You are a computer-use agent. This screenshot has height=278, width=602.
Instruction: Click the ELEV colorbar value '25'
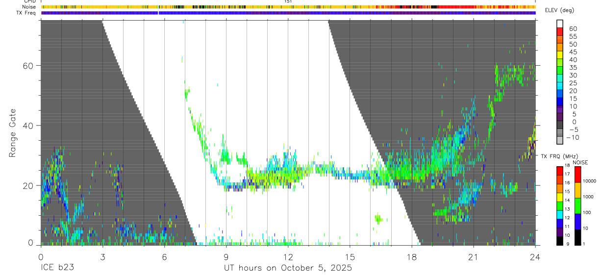[x=573, y=83]
